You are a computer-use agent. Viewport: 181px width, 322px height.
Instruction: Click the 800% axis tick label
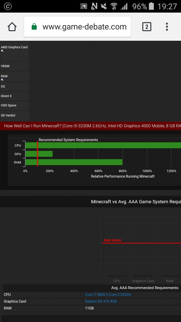(x=123, y=171)
